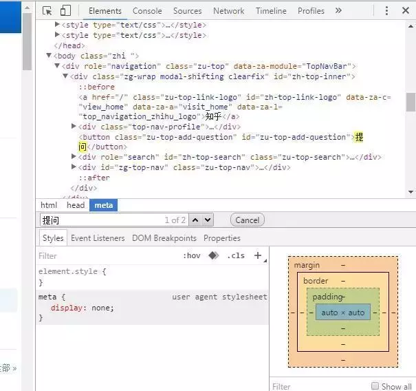Collapse the div role="navigation" node
Screen dimensions: 416x391
57,65
